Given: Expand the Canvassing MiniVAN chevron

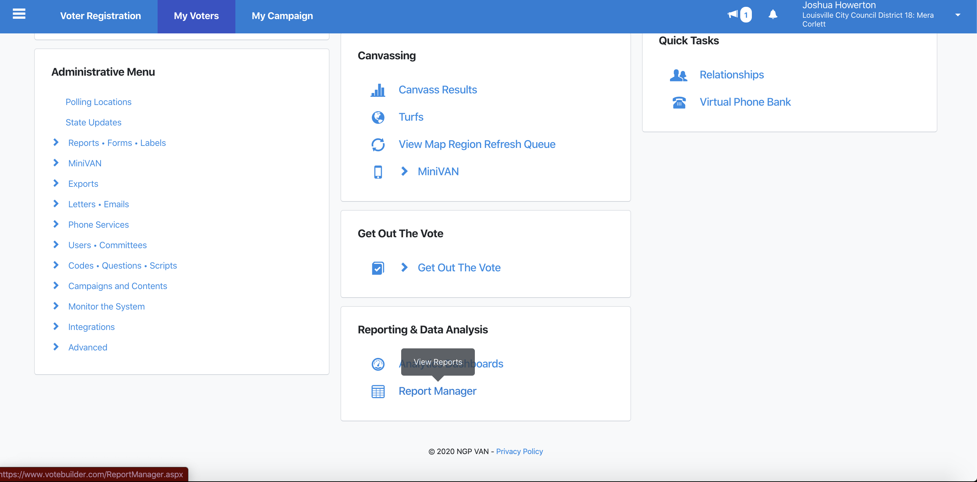Looking at the screenshot, I should (404, 171).
